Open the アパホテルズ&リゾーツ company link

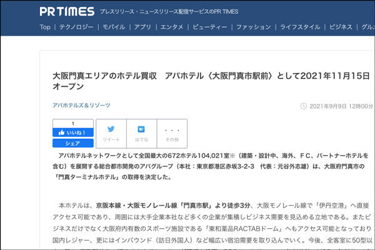pyautogui.click(x=81, y=105)
